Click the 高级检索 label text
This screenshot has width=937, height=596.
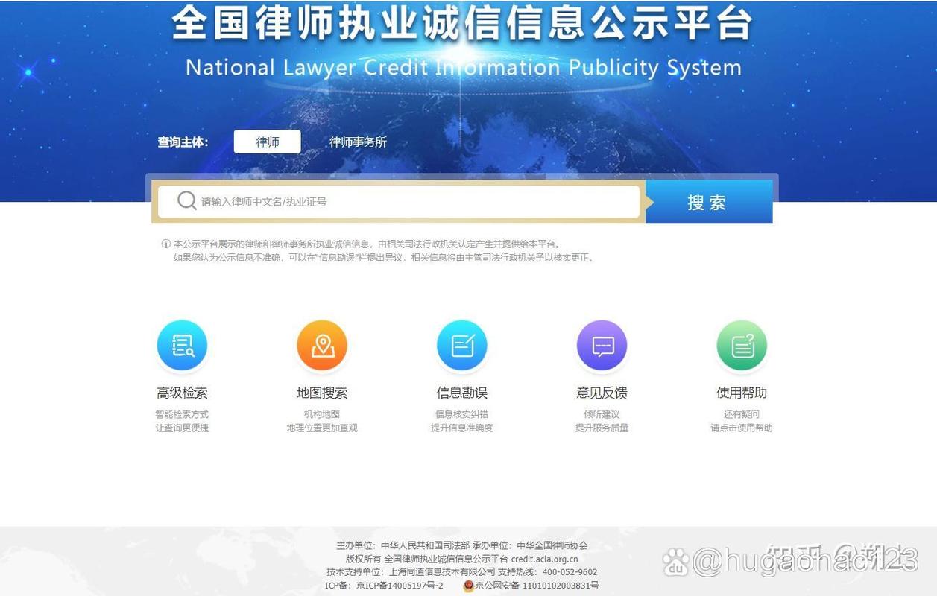click(182, 393)
